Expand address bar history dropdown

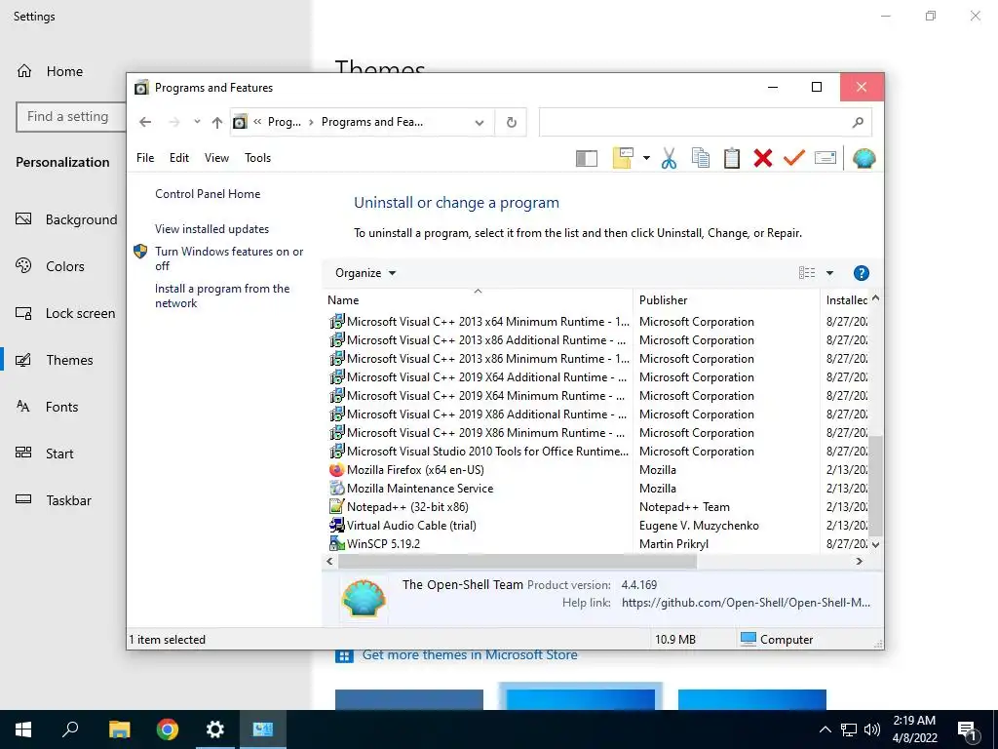480,122
